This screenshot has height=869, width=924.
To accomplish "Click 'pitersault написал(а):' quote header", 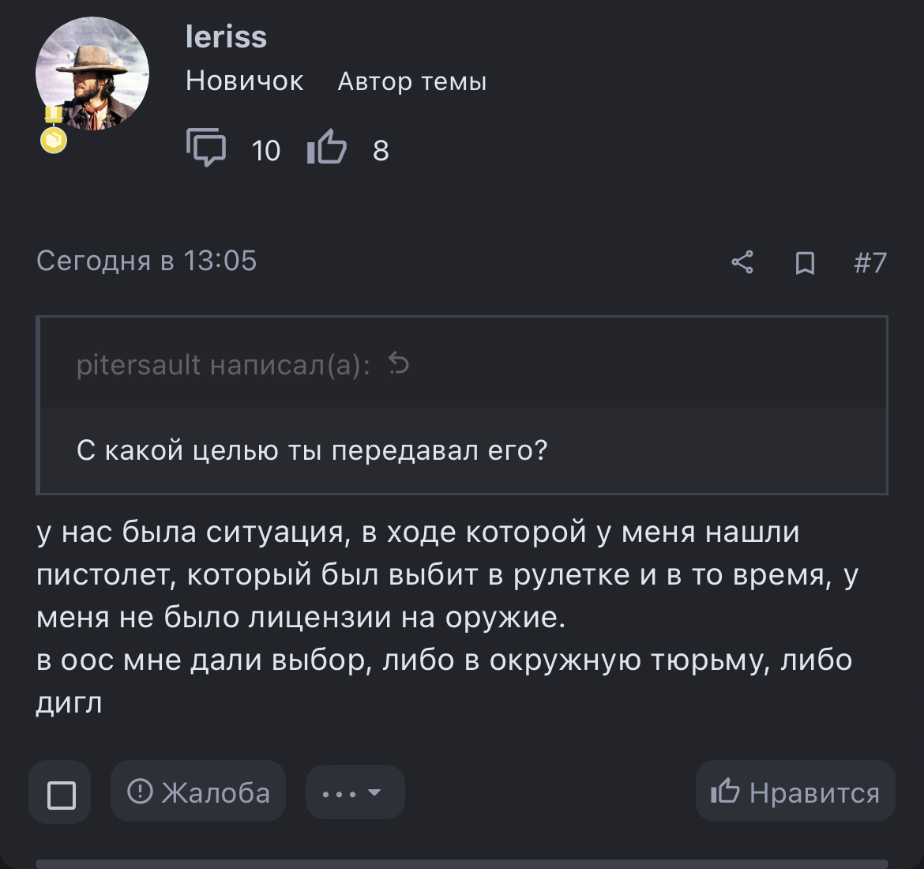I will coord(223,365).
